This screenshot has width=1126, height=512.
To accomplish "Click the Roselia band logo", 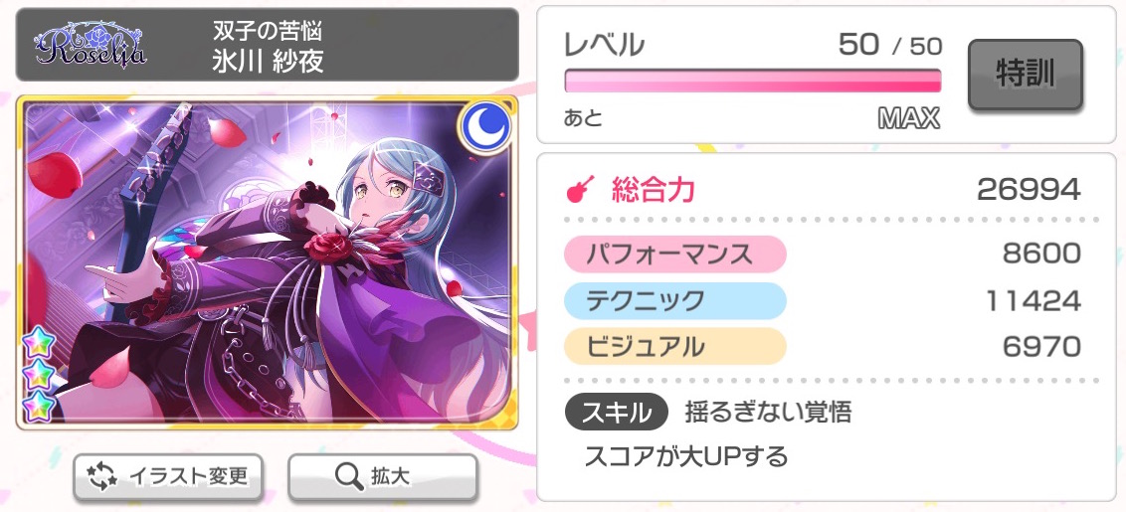I will pos(92,46).
